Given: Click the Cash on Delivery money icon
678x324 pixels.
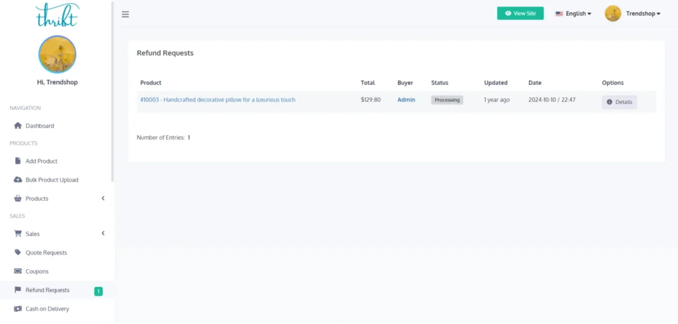Looking at the screenshot, I should (18, 309).
